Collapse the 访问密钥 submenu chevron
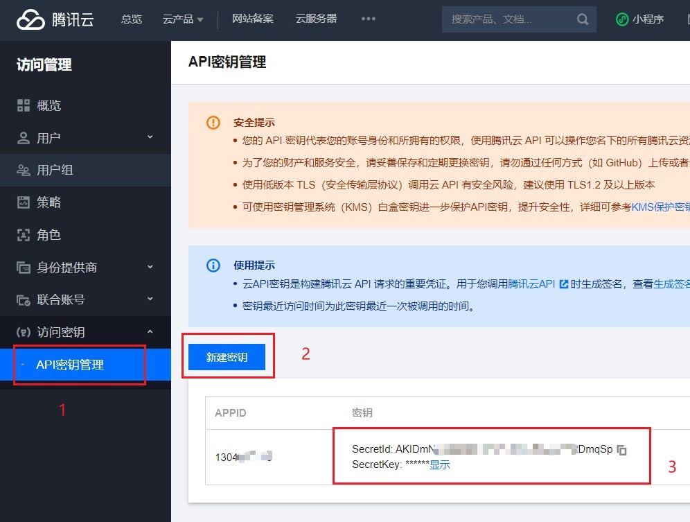Viewport: 690px width, 522px height. [x=150, y=331]
